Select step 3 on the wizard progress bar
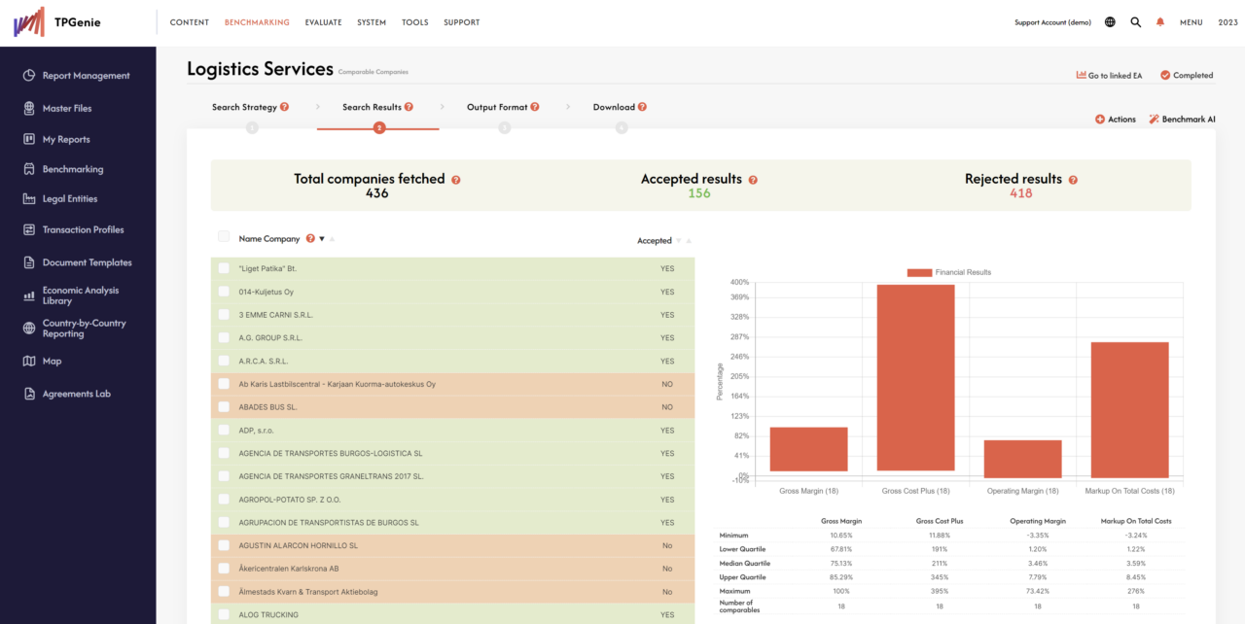The height and width of the screenshot is (624, 1245). point(504,126)
